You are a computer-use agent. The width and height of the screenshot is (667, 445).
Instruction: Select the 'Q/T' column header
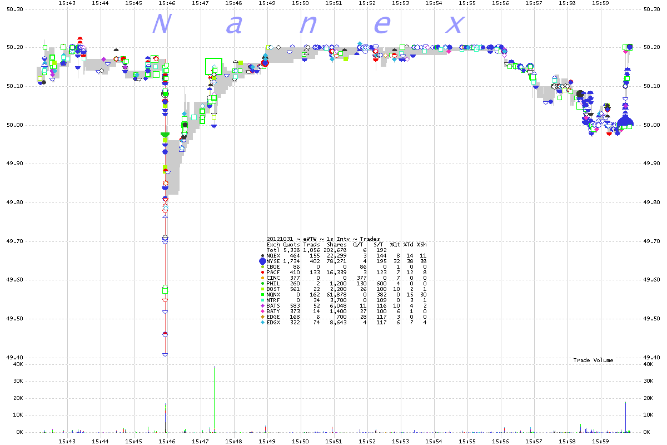click(x=357, y=244)
